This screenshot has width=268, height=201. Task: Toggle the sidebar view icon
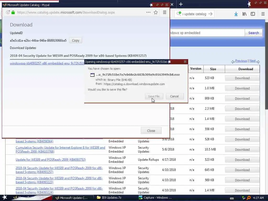(253, 14)
